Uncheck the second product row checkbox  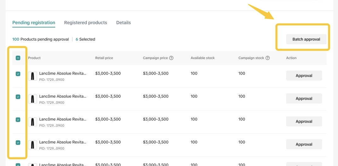pyautogui.click(x=18, y=97)
